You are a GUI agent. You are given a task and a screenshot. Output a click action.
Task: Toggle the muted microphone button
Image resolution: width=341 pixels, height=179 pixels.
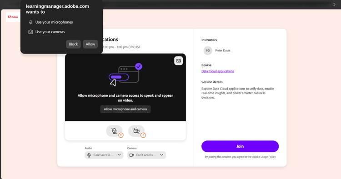(x=114, y=131)
